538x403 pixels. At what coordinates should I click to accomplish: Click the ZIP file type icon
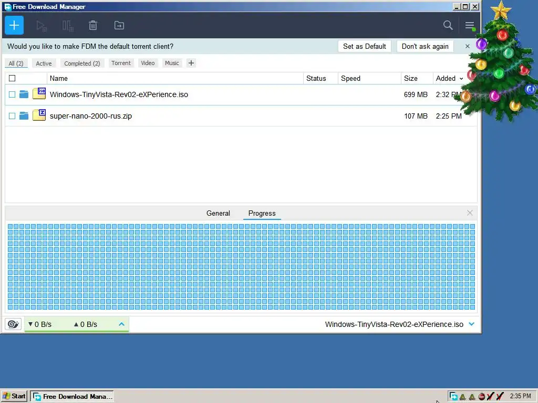(39, 115)
